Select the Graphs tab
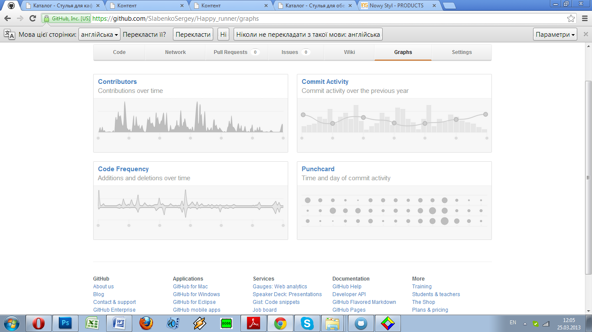The width and height of the screenshot is (592, 332). pyautogui.click(x=403, y=52)
